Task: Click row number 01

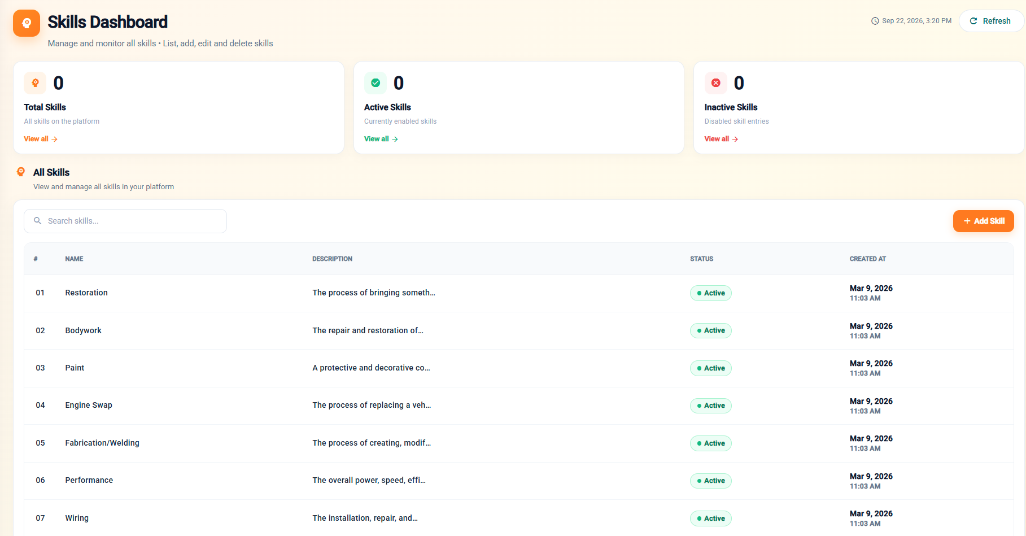Action: [40, 293]
